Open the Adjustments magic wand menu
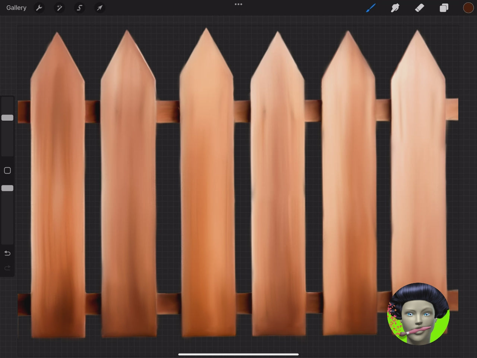The width and height of the screenshot is (477, 358). click(59, 8)
